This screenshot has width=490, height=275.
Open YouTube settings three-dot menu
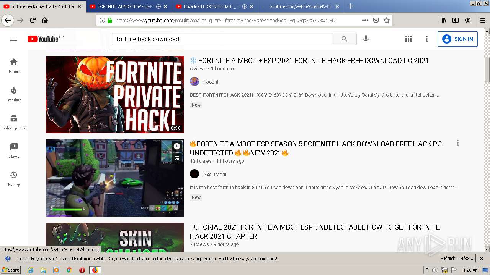[427, 39]
